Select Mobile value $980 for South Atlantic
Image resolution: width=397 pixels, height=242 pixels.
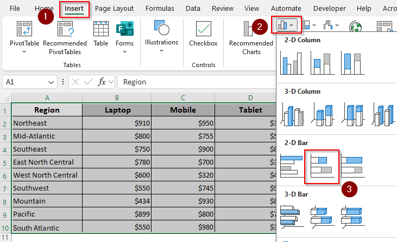[x=183, y=227]
